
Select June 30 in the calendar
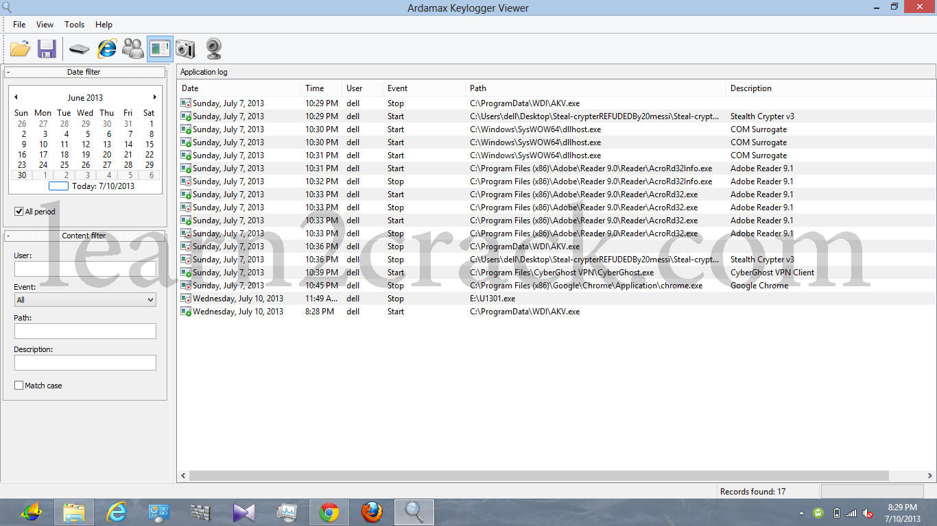[x=22, y=175]
